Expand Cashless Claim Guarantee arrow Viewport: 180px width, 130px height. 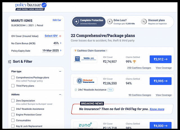tap(107, 50)
